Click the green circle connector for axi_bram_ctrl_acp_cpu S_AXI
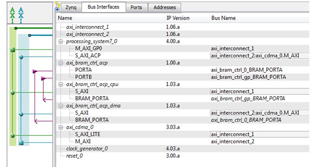Image resolution: width=313 pixels, height=167 pixels. point(13,92)
